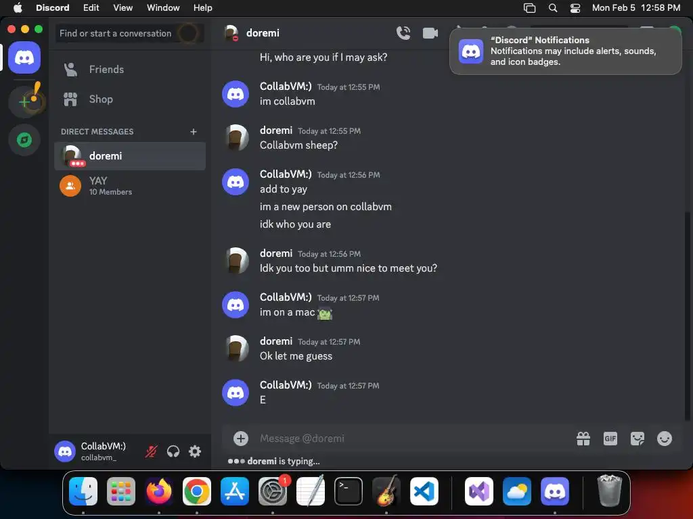Open the sticker picker
Viewport: 693px width, 519px height.
[x=637, y=438]
